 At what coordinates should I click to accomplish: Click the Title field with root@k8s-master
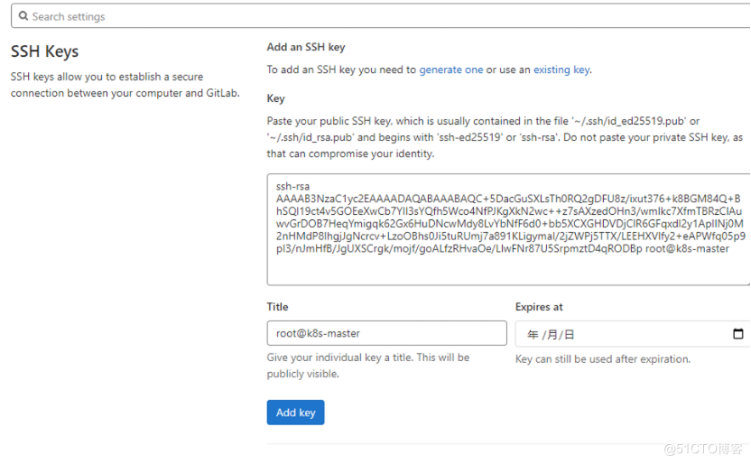coord(386,333)
